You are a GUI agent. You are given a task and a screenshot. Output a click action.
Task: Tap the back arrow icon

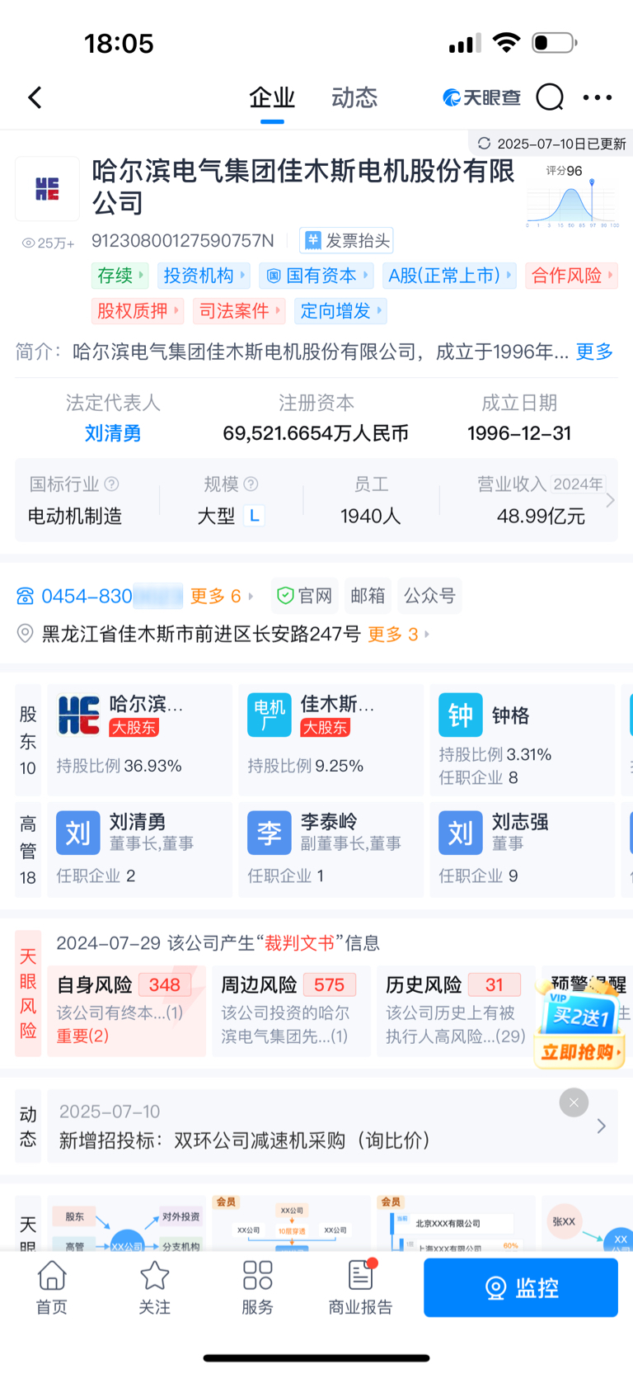pos(35,97)
